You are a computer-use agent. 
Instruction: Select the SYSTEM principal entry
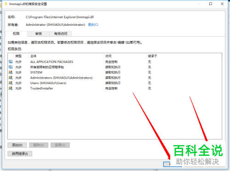[115, 72]
